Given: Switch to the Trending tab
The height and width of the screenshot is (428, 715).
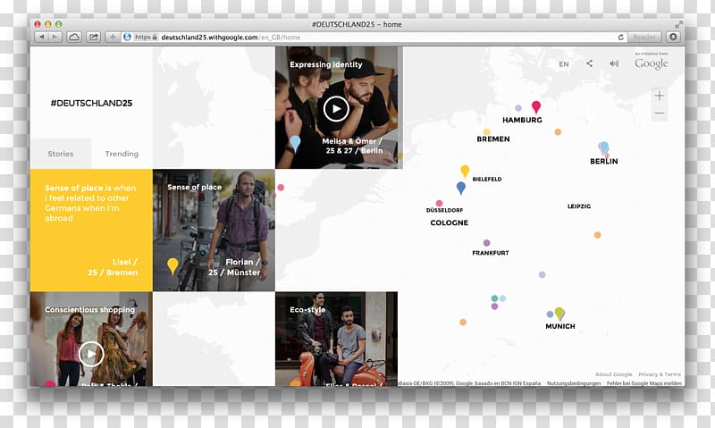Looking at the screenshot, I should (x=122, y=154).
